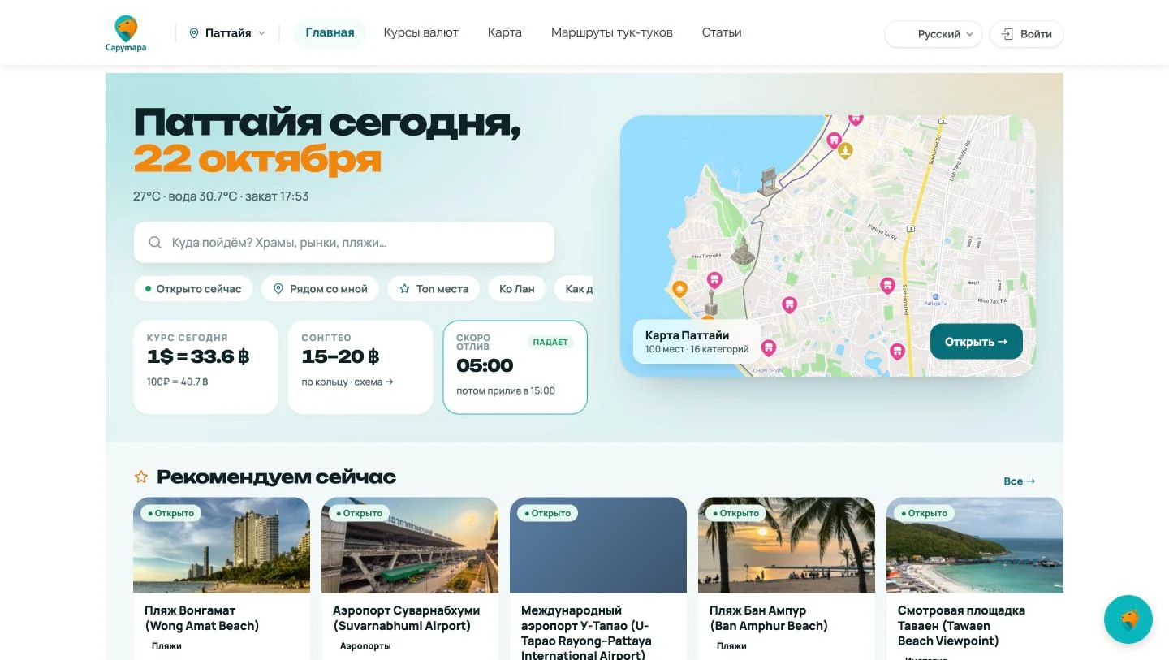Click the Куда пойдём search field
This screenshot has height=660, width=1169.
(344, 243)
